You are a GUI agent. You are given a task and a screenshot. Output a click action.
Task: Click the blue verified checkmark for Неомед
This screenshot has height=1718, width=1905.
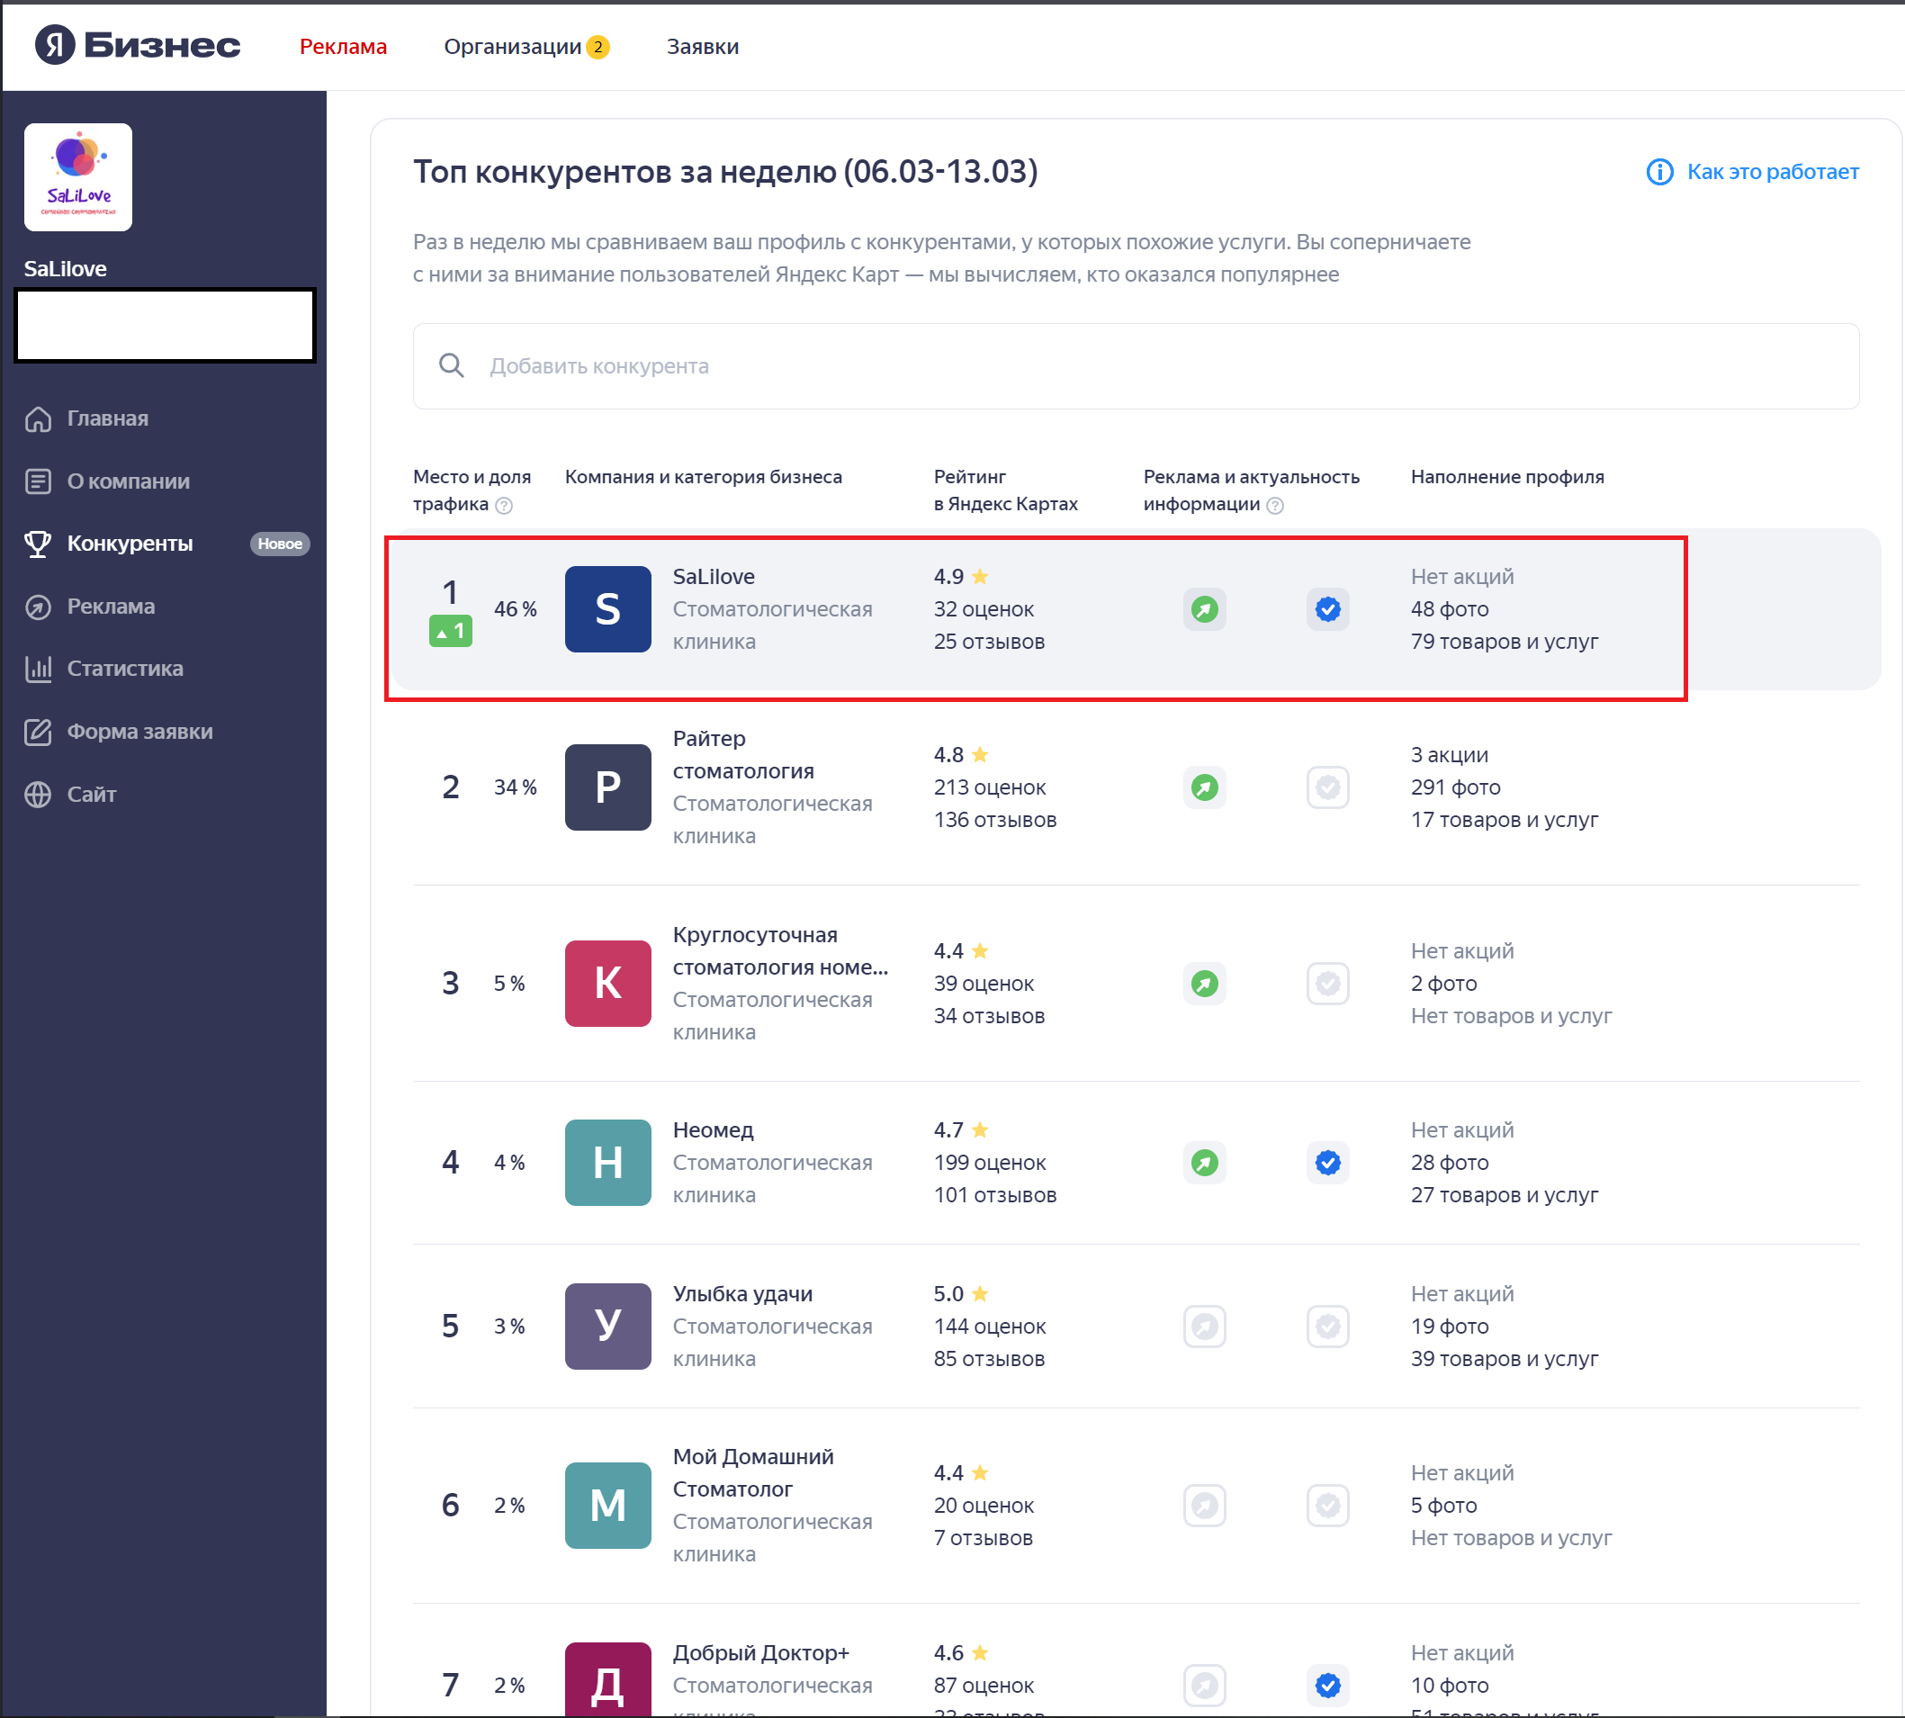click(x=1327, y=1163)
